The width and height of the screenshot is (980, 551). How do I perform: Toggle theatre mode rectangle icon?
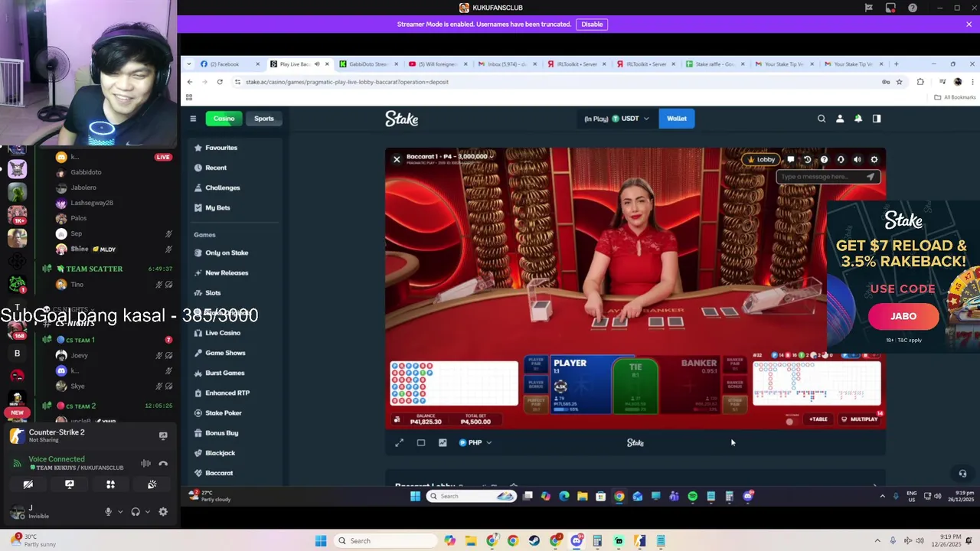420,442
